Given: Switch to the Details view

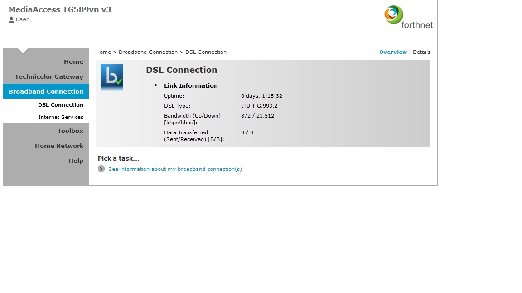Looking at the screenshot, I should pyautogui.click(x=421, y=52).
